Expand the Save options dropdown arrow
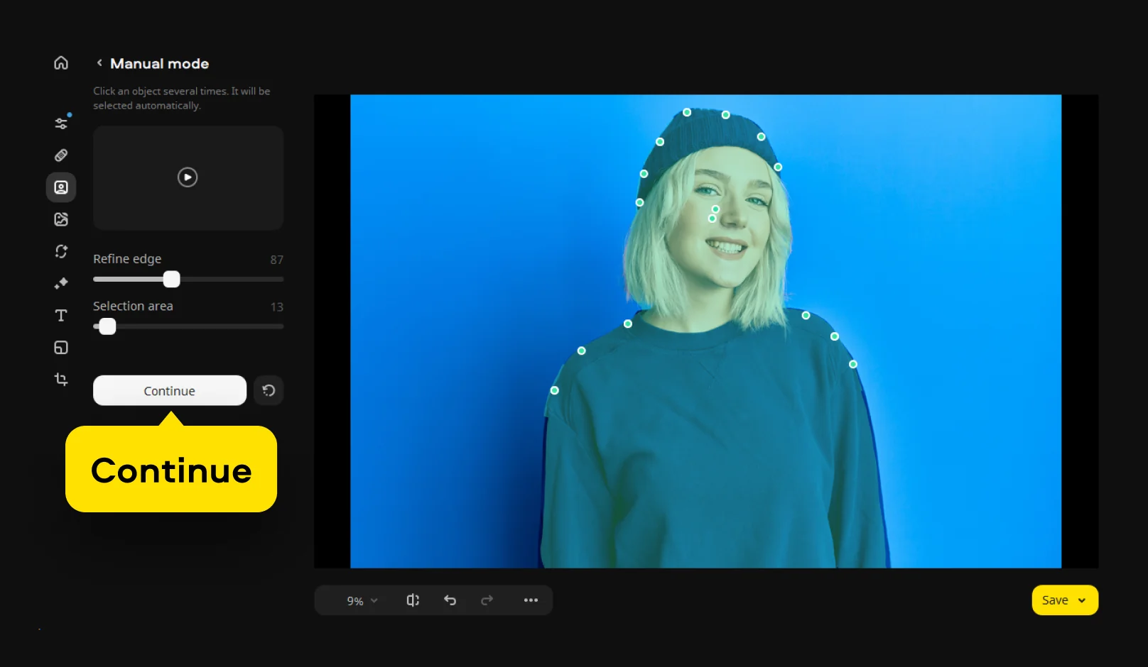The width and height of the screenshot is (1148, 667). tap(1082, 600)
